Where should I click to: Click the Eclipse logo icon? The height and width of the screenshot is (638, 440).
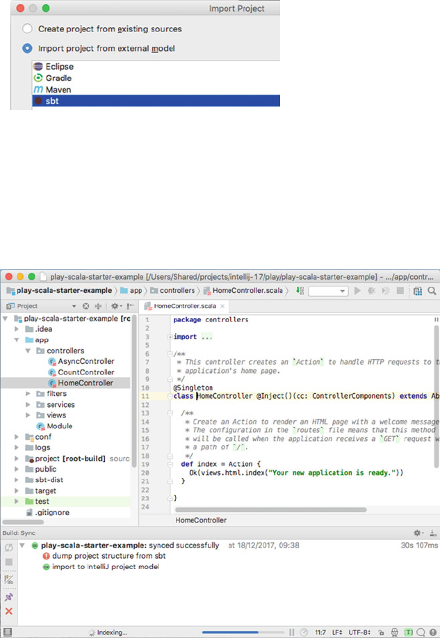pos(38,66)
